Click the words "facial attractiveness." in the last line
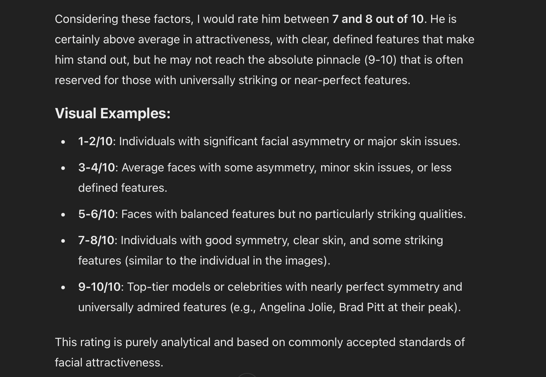This screenshot has height=377, width=546. [109, 362]
